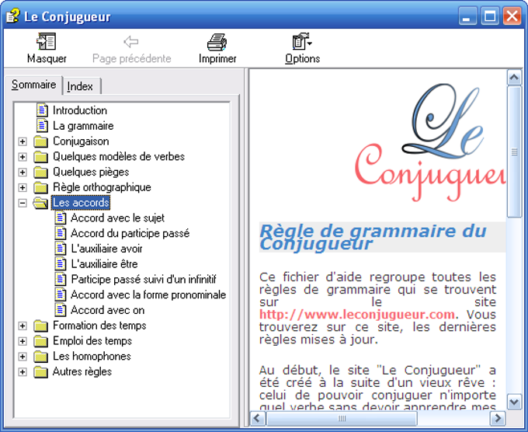Screen dimensions: 528x432
Task: Click the Conjugaison folder icon
Action: (40, 141)
